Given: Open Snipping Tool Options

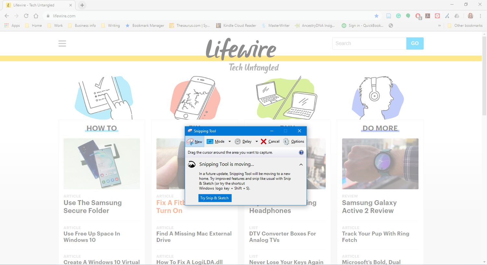Looking at the screenshot, I should click(x=293, y=141).
